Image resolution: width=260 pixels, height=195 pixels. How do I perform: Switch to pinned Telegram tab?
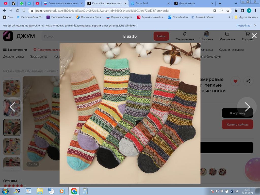pyautogui.click(x=29, y=3)
